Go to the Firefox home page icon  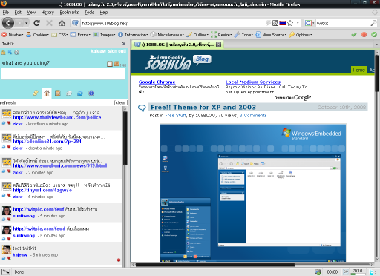click(x=62, y=23)
